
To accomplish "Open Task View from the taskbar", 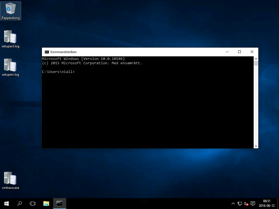I will click(33, 204).
